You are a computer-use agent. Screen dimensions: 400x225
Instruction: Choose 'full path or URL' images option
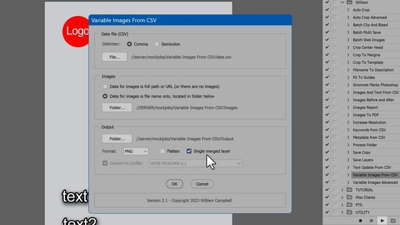point(105,86)
